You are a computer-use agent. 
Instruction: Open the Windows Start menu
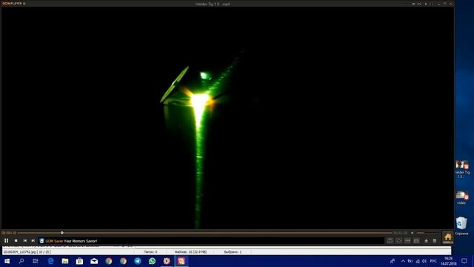[7, 261]
